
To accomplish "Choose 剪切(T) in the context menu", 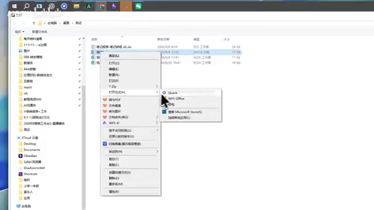I will point(113,159).
